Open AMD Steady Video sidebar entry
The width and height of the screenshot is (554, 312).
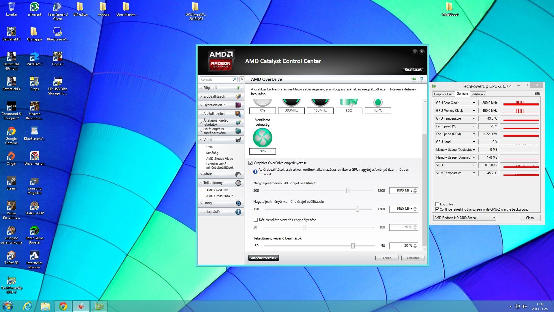220,159
